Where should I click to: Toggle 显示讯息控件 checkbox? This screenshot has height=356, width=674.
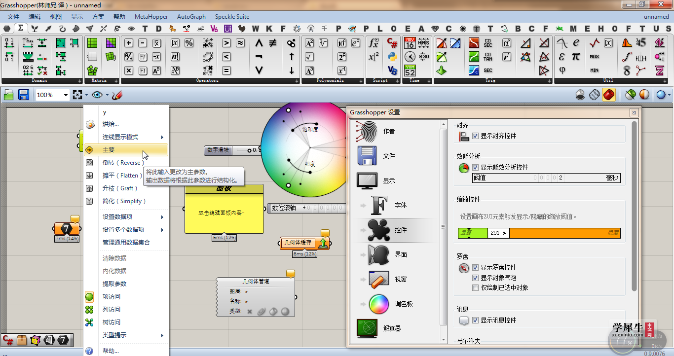point(475,320)
